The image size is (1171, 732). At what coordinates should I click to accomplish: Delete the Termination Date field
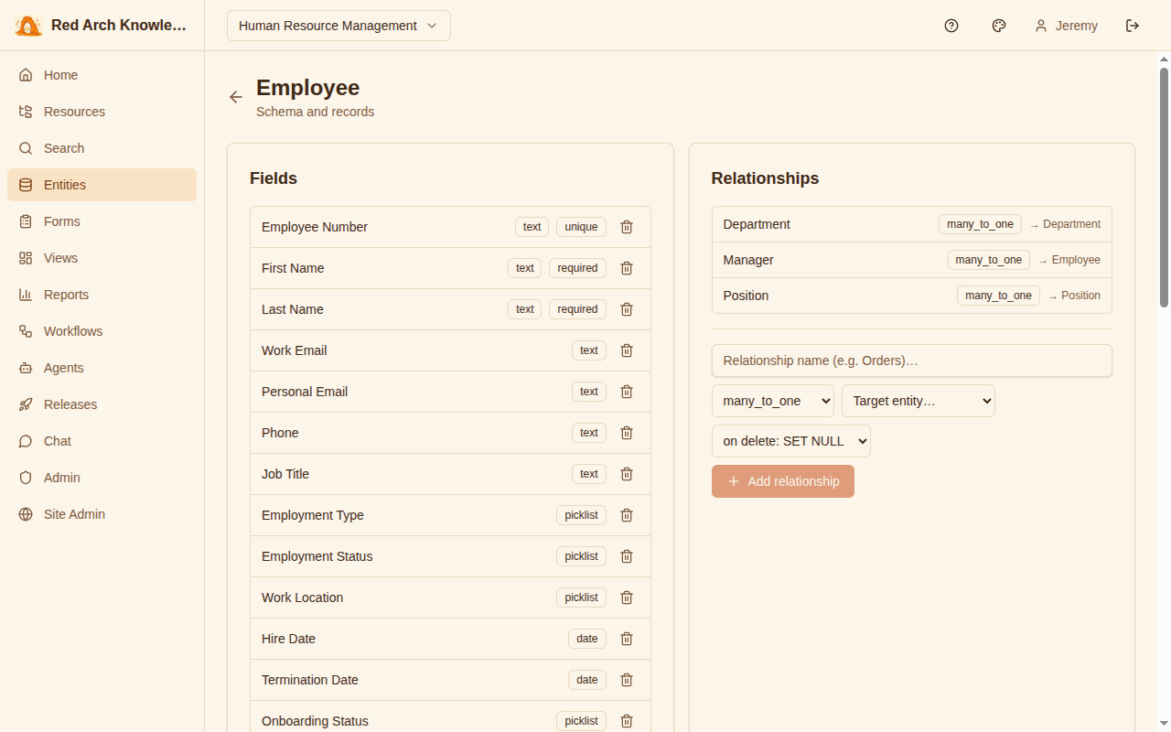(627, 680)
